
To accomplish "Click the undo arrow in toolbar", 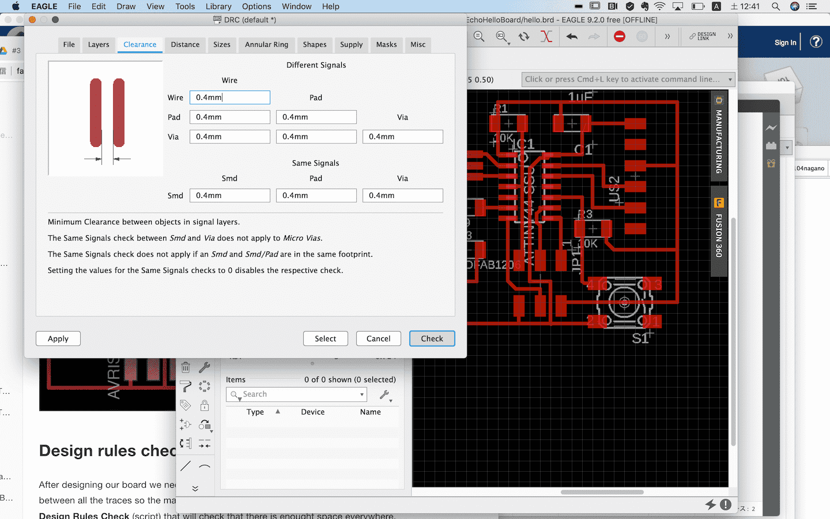I will pos(572,37).
